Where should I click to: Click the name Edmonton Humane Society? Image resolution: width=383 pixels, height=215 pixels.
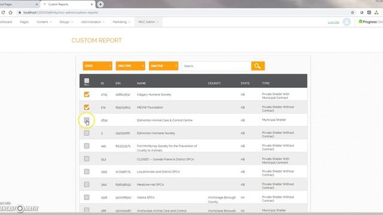click(x=156, y=133)
